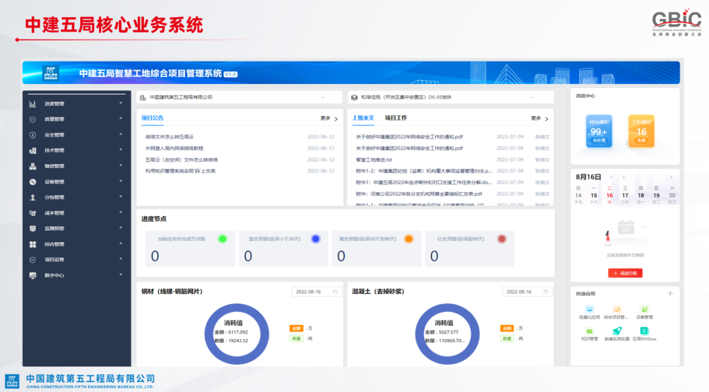Expand the 质量管理 menu chevron

pyautogui.click(x=121, y=118)
